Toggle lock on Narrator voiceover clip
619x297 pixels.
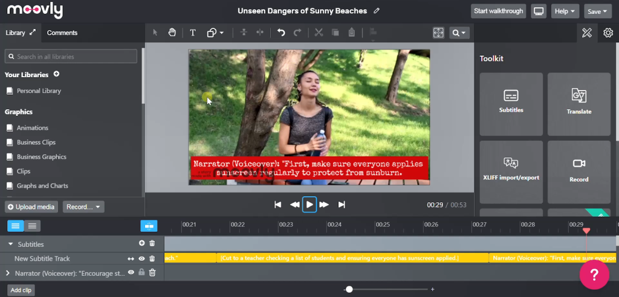(141, 273)
